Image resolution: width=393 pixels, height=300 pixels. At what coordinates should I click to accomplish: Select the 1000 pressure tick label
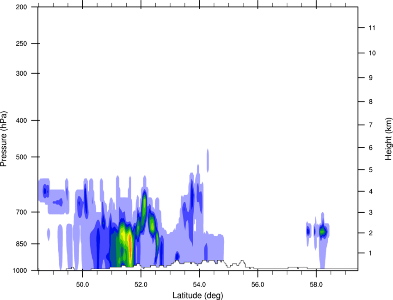pyautogui.click(x=20, y=270)
